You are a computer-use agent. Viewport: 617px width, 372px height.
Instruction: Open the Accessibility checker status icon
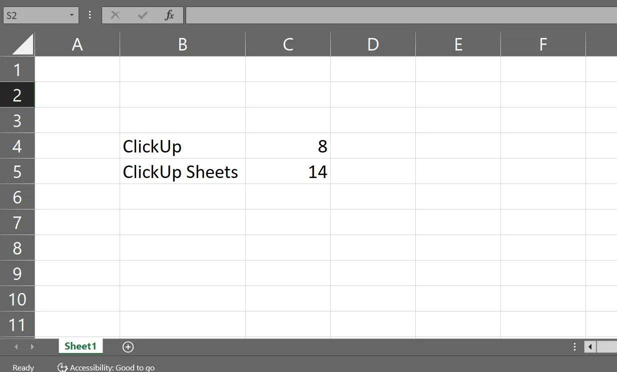point(63,367)
